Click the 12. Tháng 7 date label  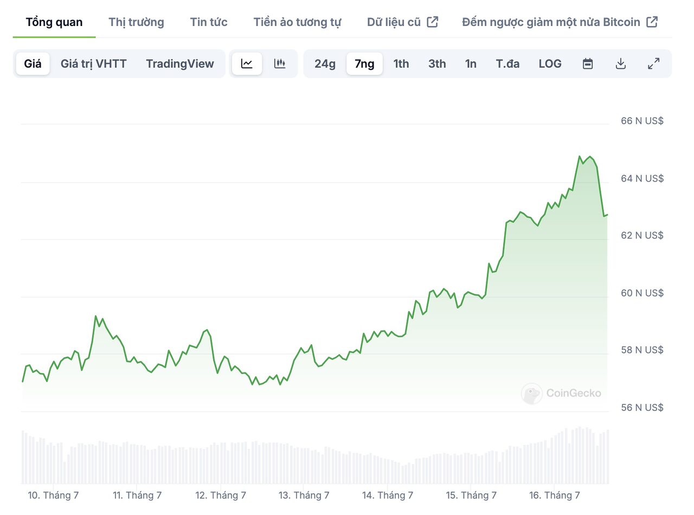[221, 495]
